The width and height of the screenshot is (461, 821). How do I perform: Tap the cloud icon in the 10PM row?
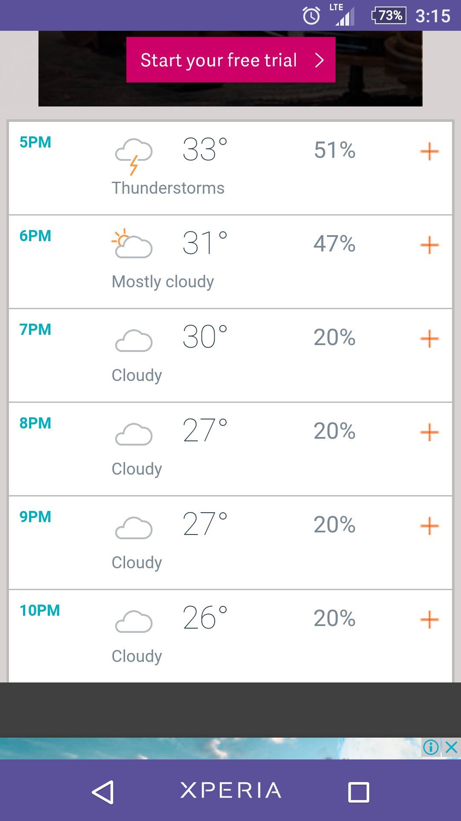pyautogui.click(x=134, y=622)
